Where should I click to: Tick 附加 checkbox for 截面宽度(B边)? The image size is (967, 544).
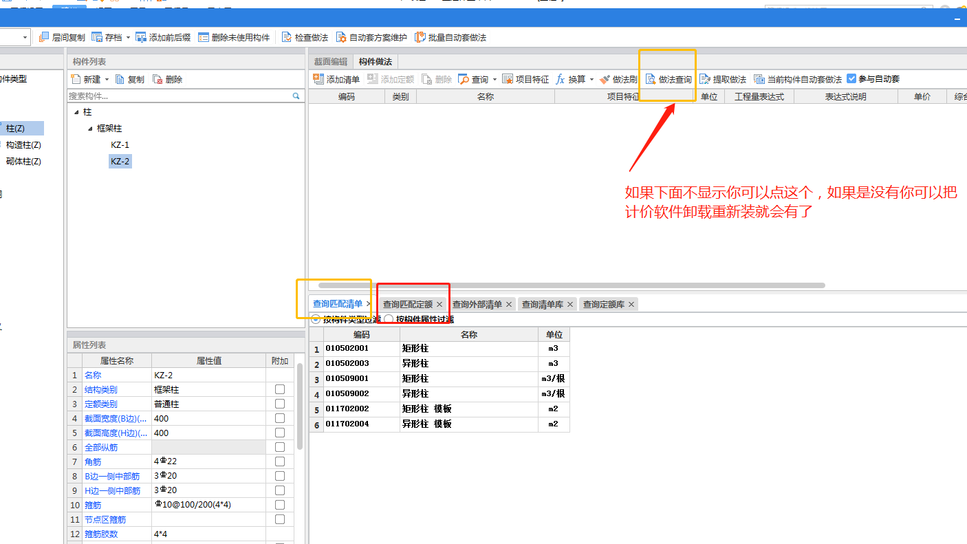[280, 418]
